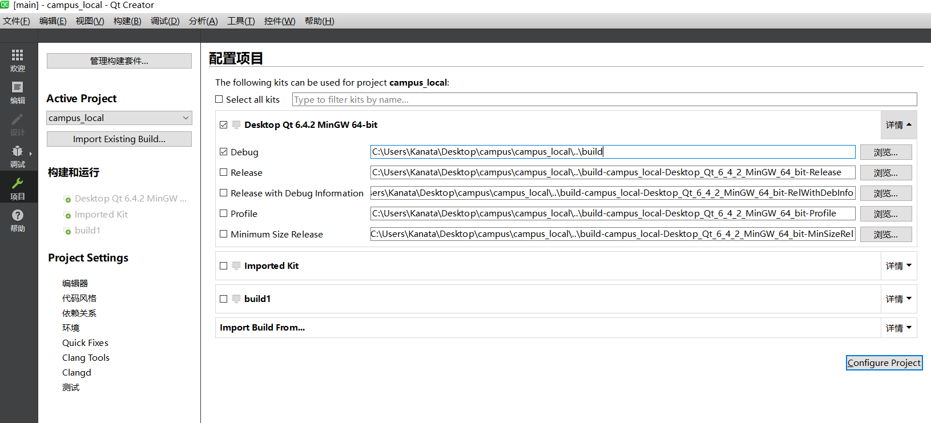
Task: Open the Help (帮助) question mark icon
Action: click(18, 215)
